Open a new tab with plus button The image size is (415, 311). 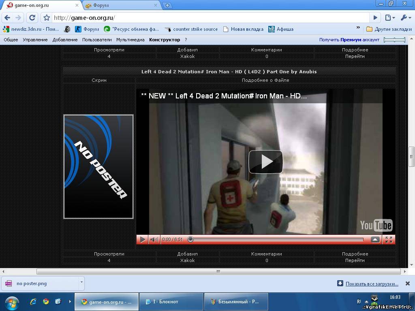[x=167, y=5]
